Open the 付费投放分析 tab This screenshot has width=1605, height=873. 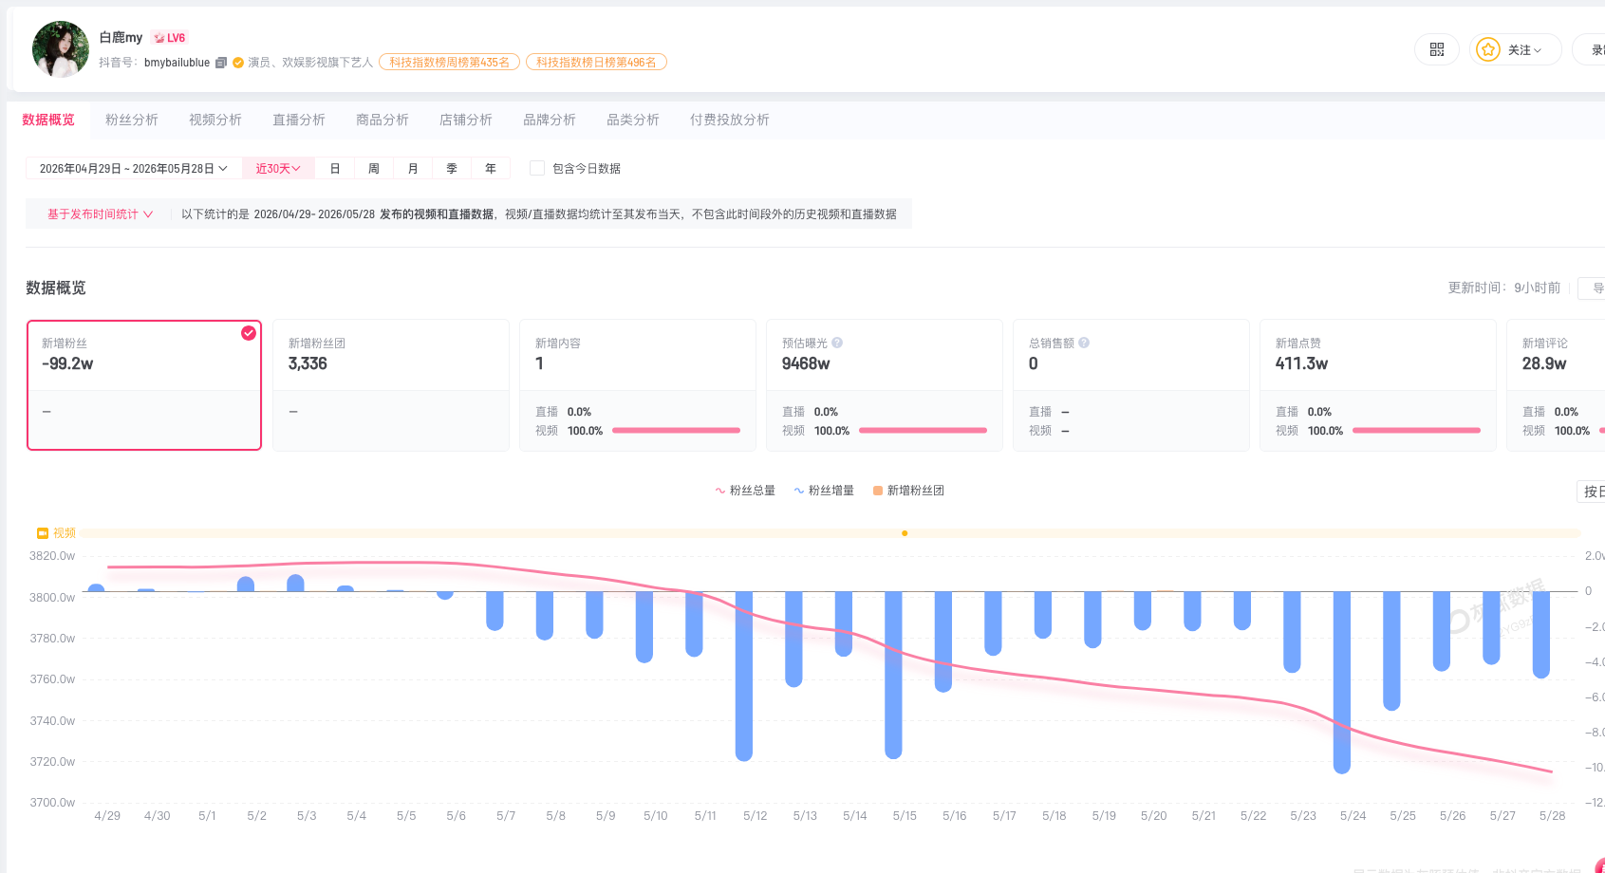(730, 120)
